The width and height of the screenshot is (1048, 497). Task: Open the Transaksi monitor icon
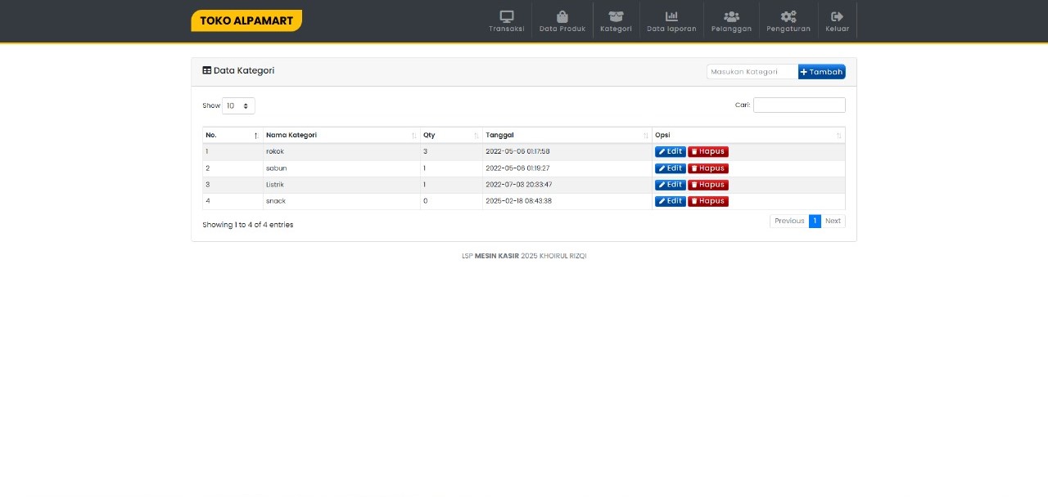pyautogui.click(x=507, y=16)
